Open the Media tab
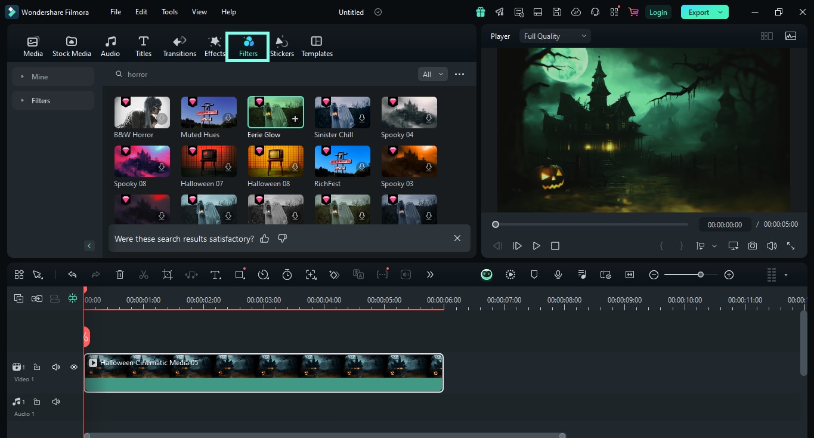Screen dimensions: 814x438 33,47
